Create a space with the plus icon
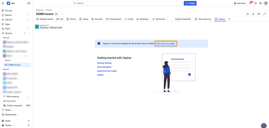269x128 pixels. pyautogui.click(x=25, y=33)
